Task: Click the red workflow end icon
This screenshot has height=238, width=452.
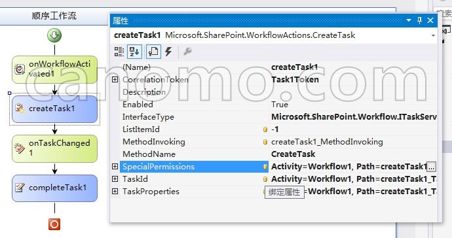Action: [54, 224]
